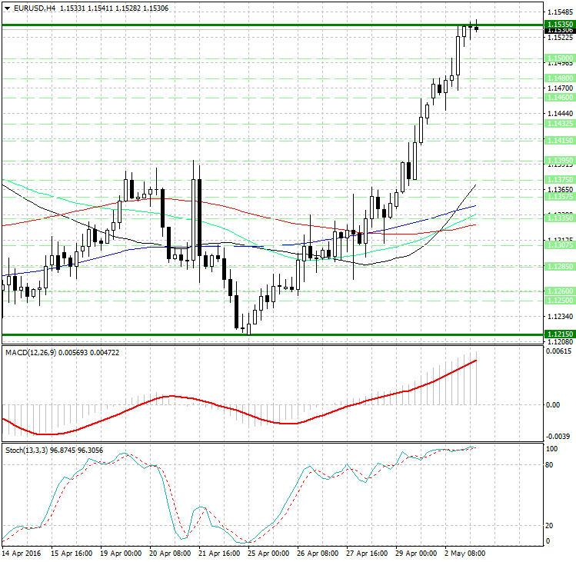Click the 1.13650 price axis value

560,190
